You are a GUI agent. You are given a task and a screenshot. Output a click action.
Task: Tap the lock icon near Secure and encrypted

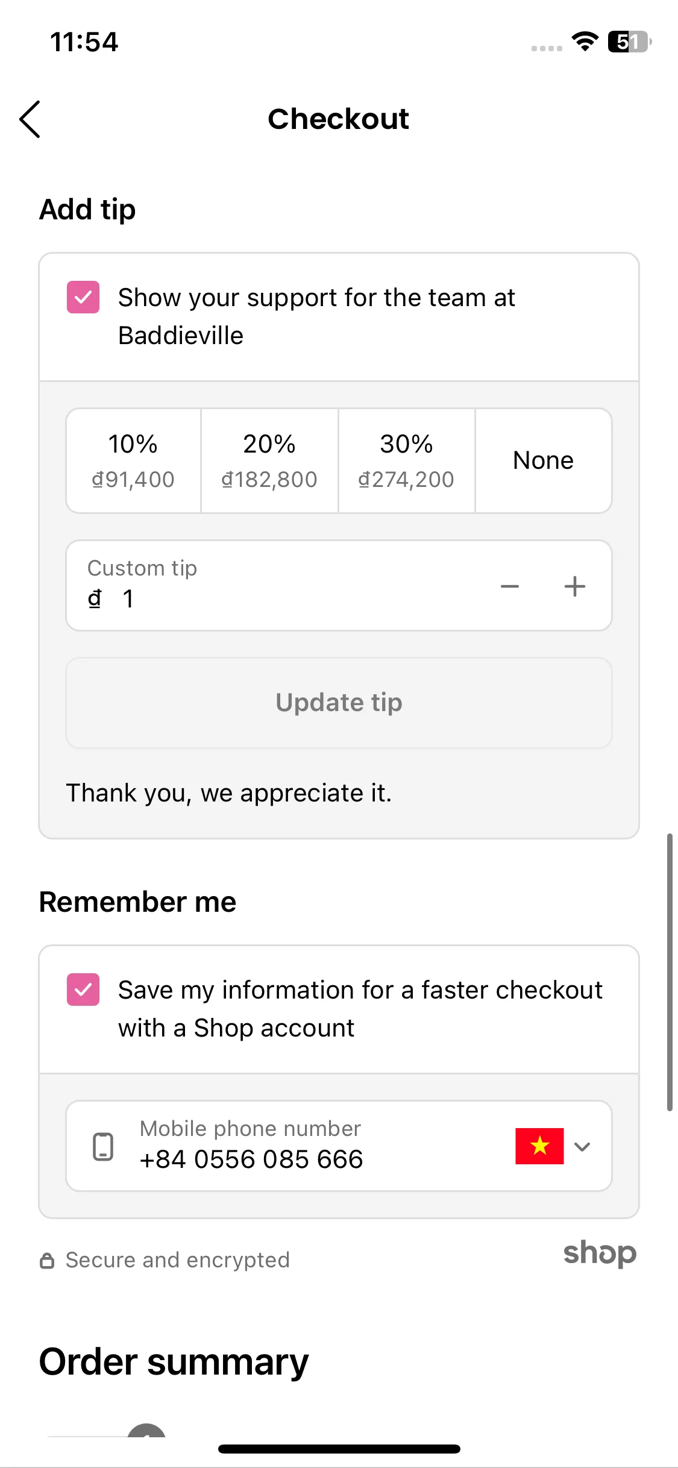coord(47,1261)
